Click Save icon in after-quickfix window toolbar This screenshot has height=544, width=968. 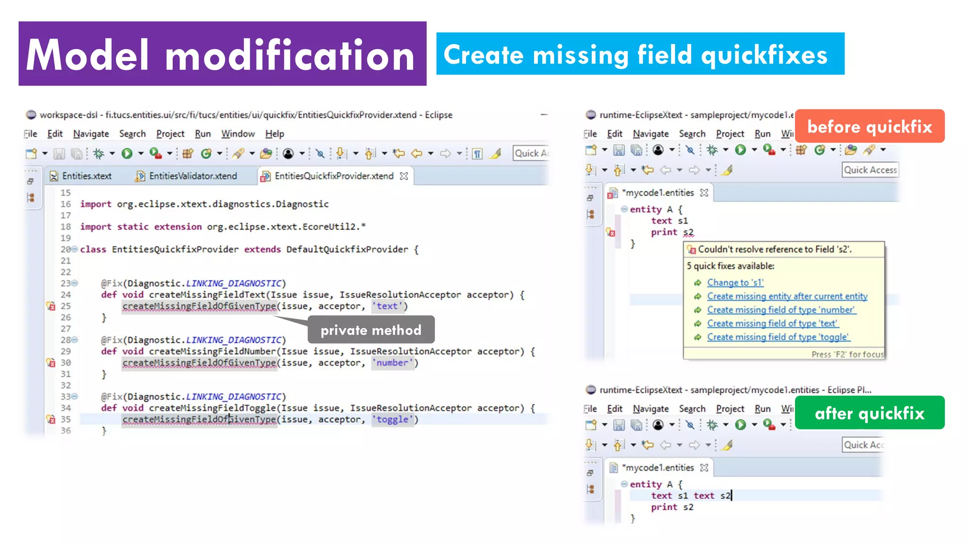[x=619, y=425]
